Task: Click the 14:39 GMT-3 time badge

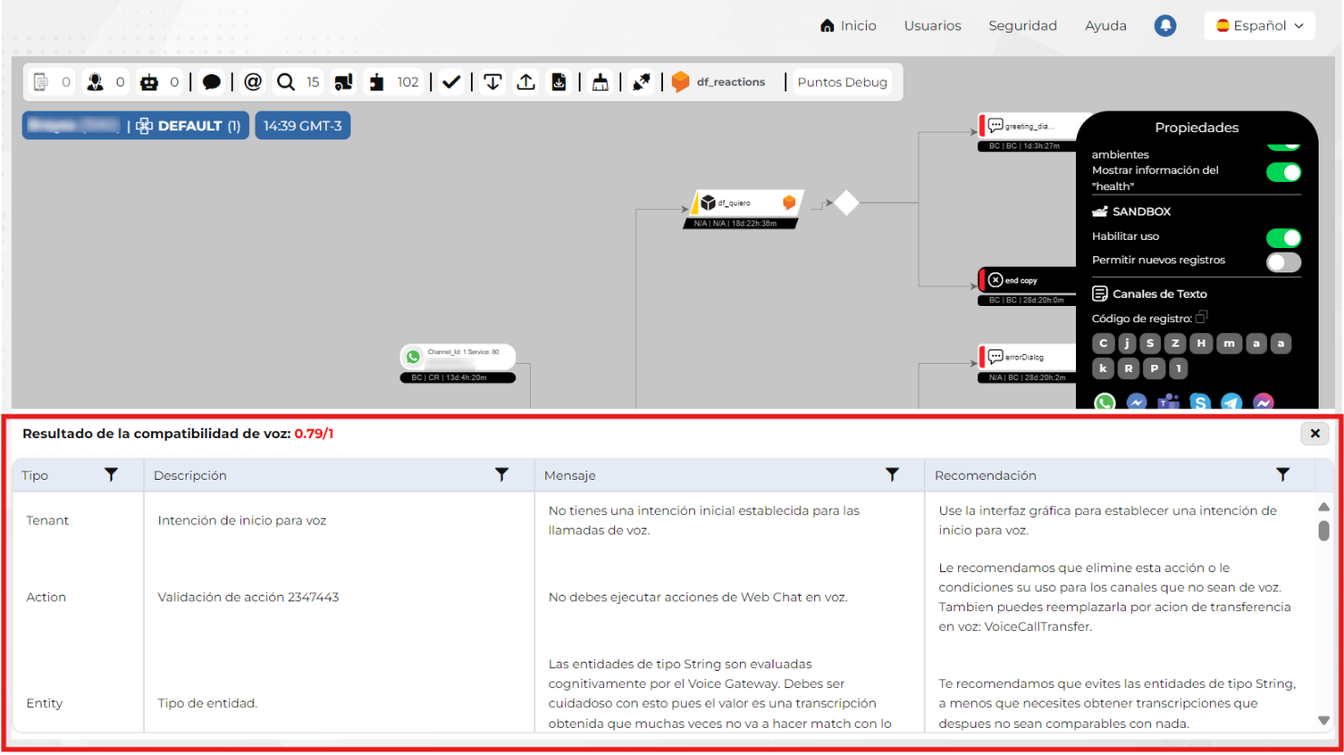Action: pos(302,126)
